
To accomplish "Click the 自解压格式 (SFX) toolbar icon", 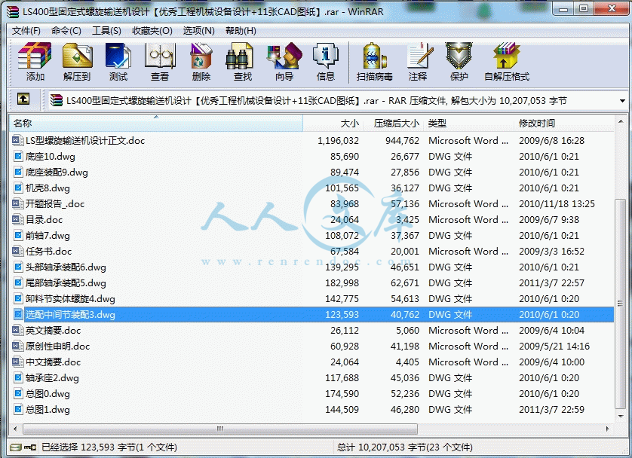I will coord(507,62).
